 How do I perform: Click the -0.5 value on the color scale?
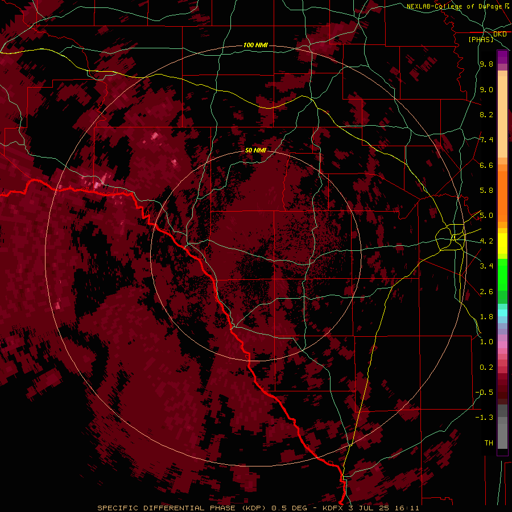click(x=484, y=392)
